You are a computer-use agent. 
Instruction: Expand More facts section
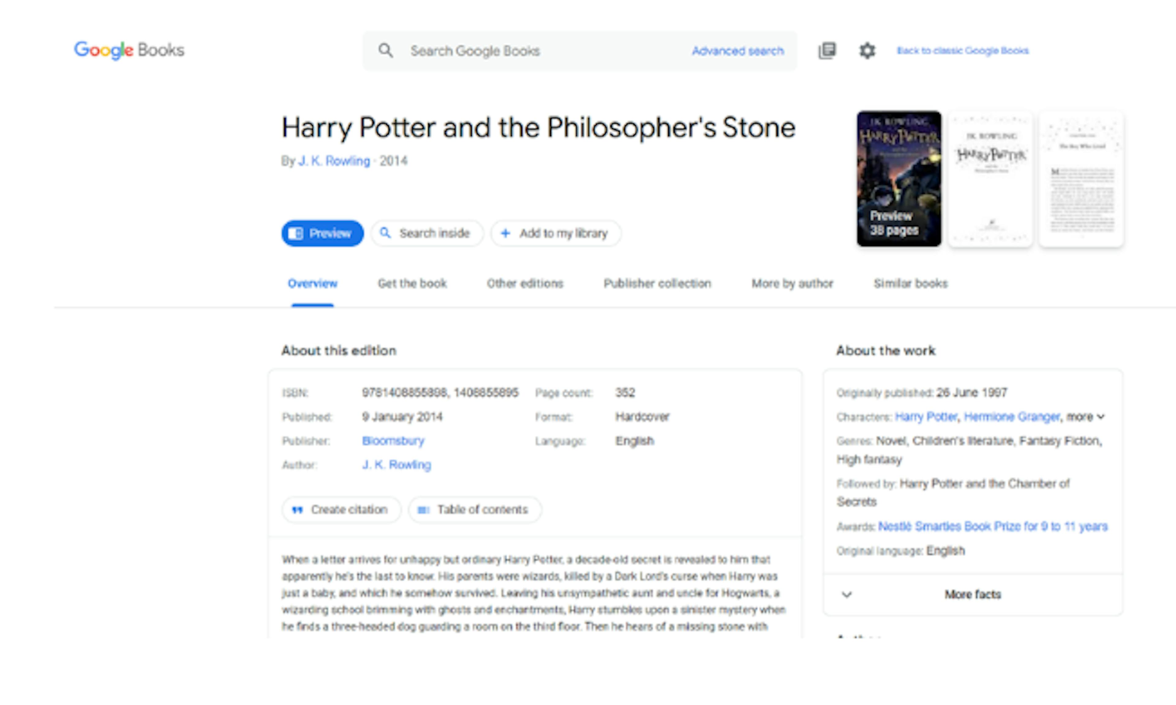coord(972,594)
